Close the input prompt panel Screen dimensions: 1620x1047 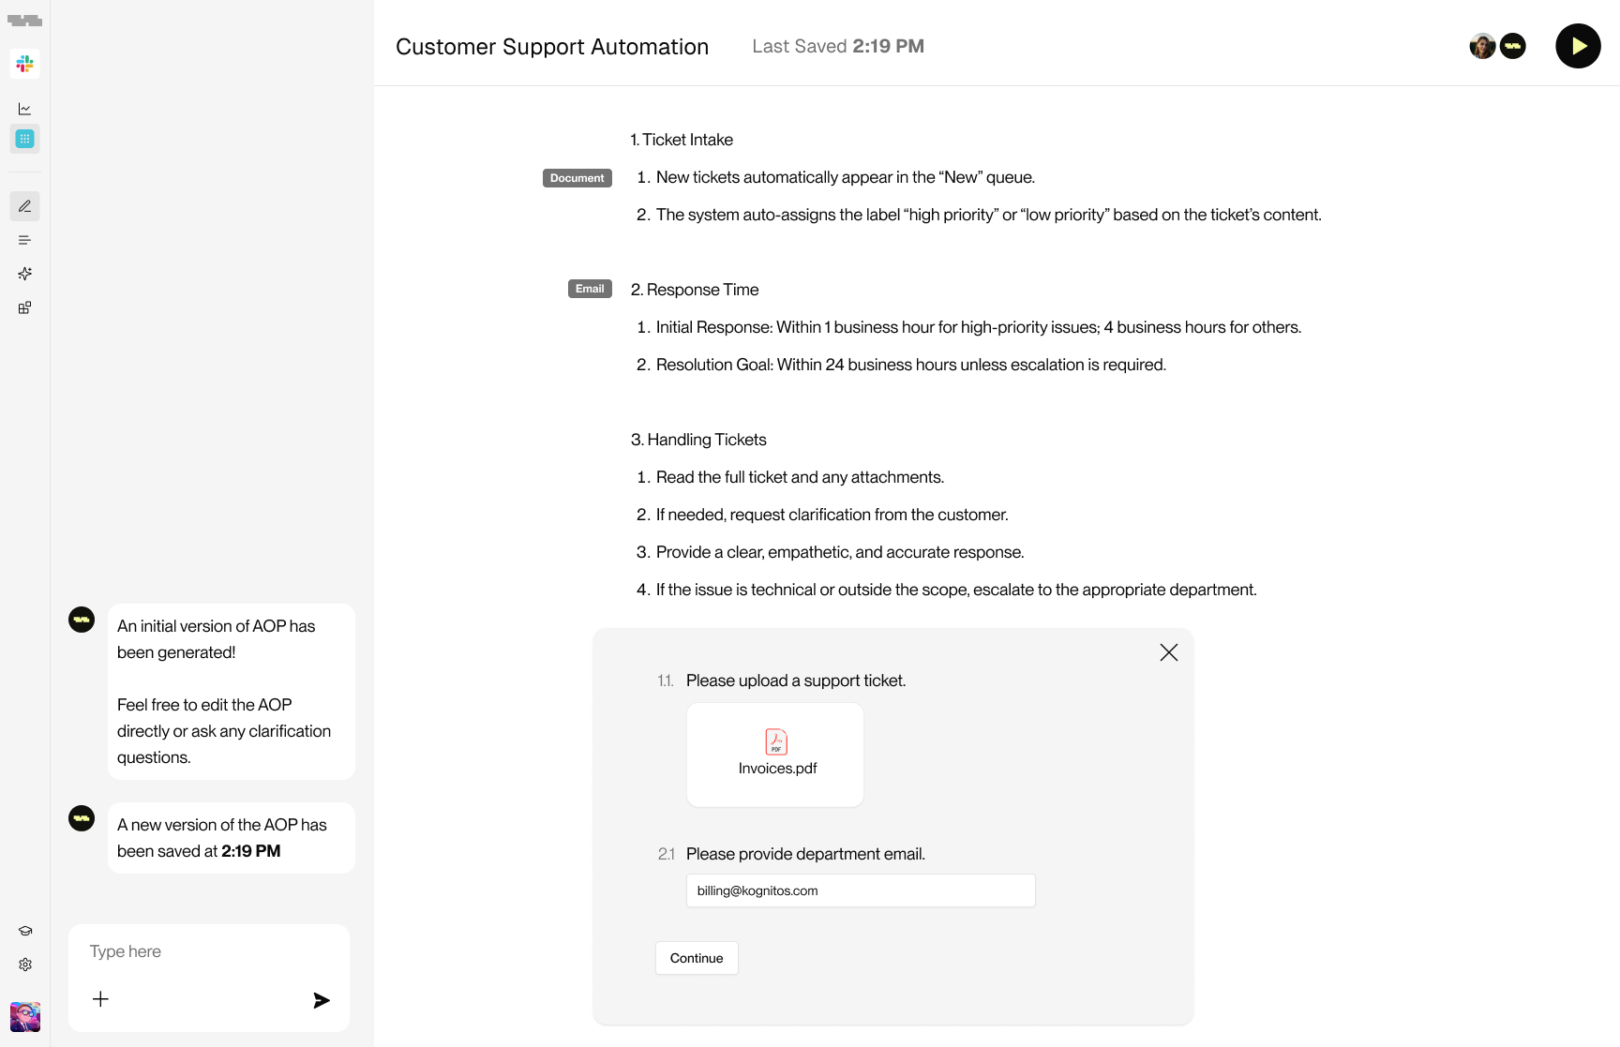click(1168, 652)
